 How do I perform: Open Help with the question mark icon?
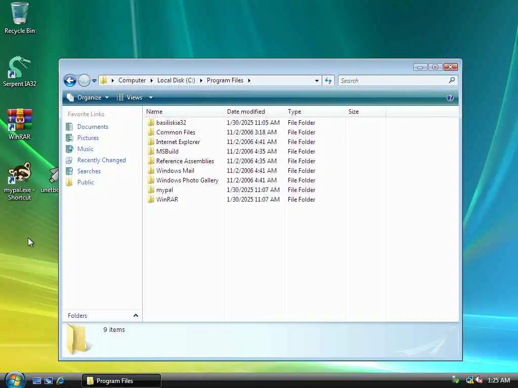click(450, 98)
